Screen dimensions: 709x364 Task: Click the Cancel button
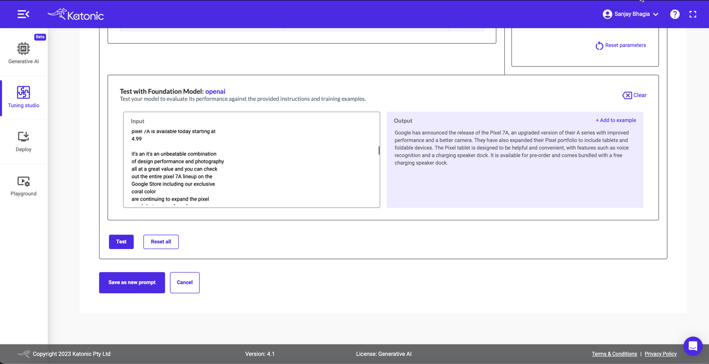click(x=185, y=283)
